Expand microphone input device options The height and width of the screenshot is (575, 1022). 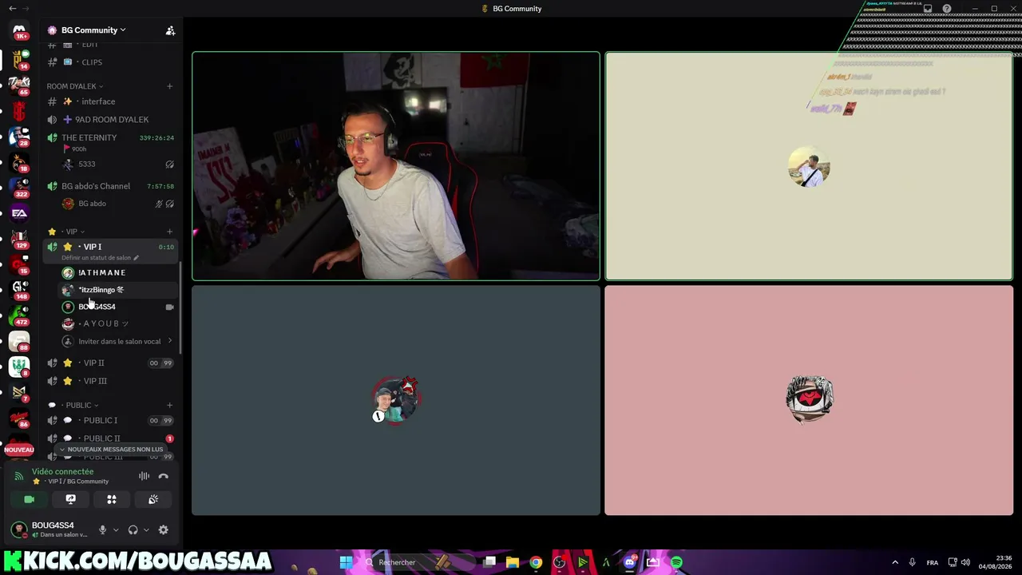pyautogui.click(x=116, y=529)
